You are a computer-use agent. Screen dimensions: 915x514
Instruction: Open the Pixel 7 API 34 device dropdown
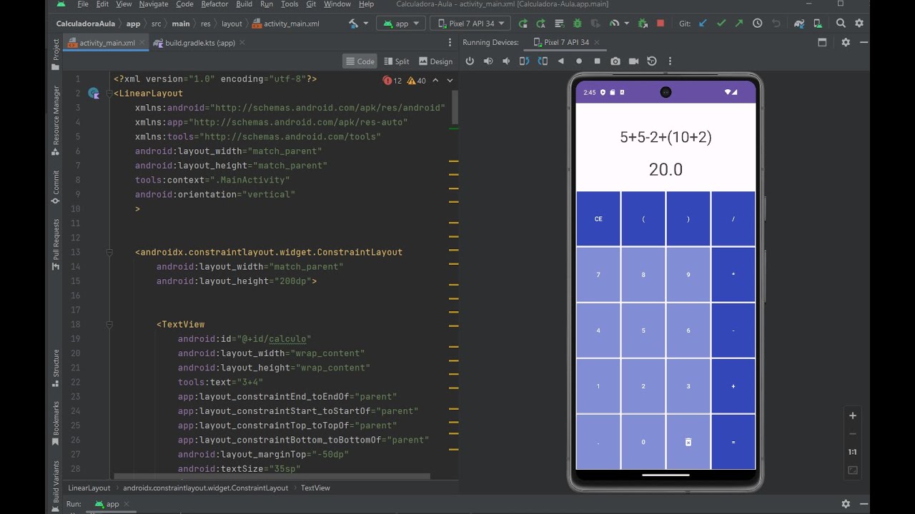click(471, 24)
